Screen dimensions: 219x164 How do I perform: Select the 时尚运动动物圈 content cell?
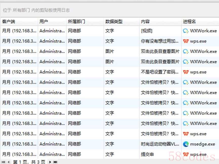(x=160, y=144)
